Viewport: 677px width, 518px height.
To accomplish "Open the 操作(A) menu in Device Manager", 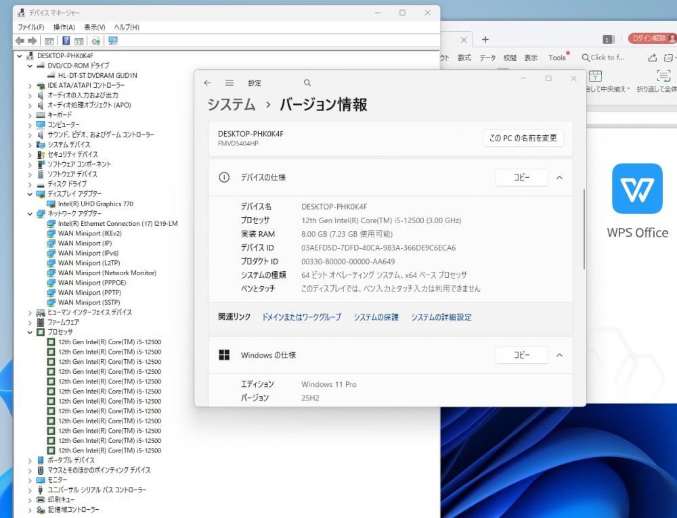I will pos(64,27).
